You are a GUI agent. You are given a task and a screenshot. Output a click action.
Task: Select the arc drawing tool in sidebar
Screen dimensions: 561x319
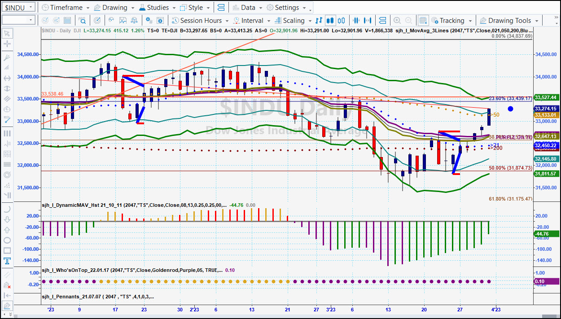7,210
